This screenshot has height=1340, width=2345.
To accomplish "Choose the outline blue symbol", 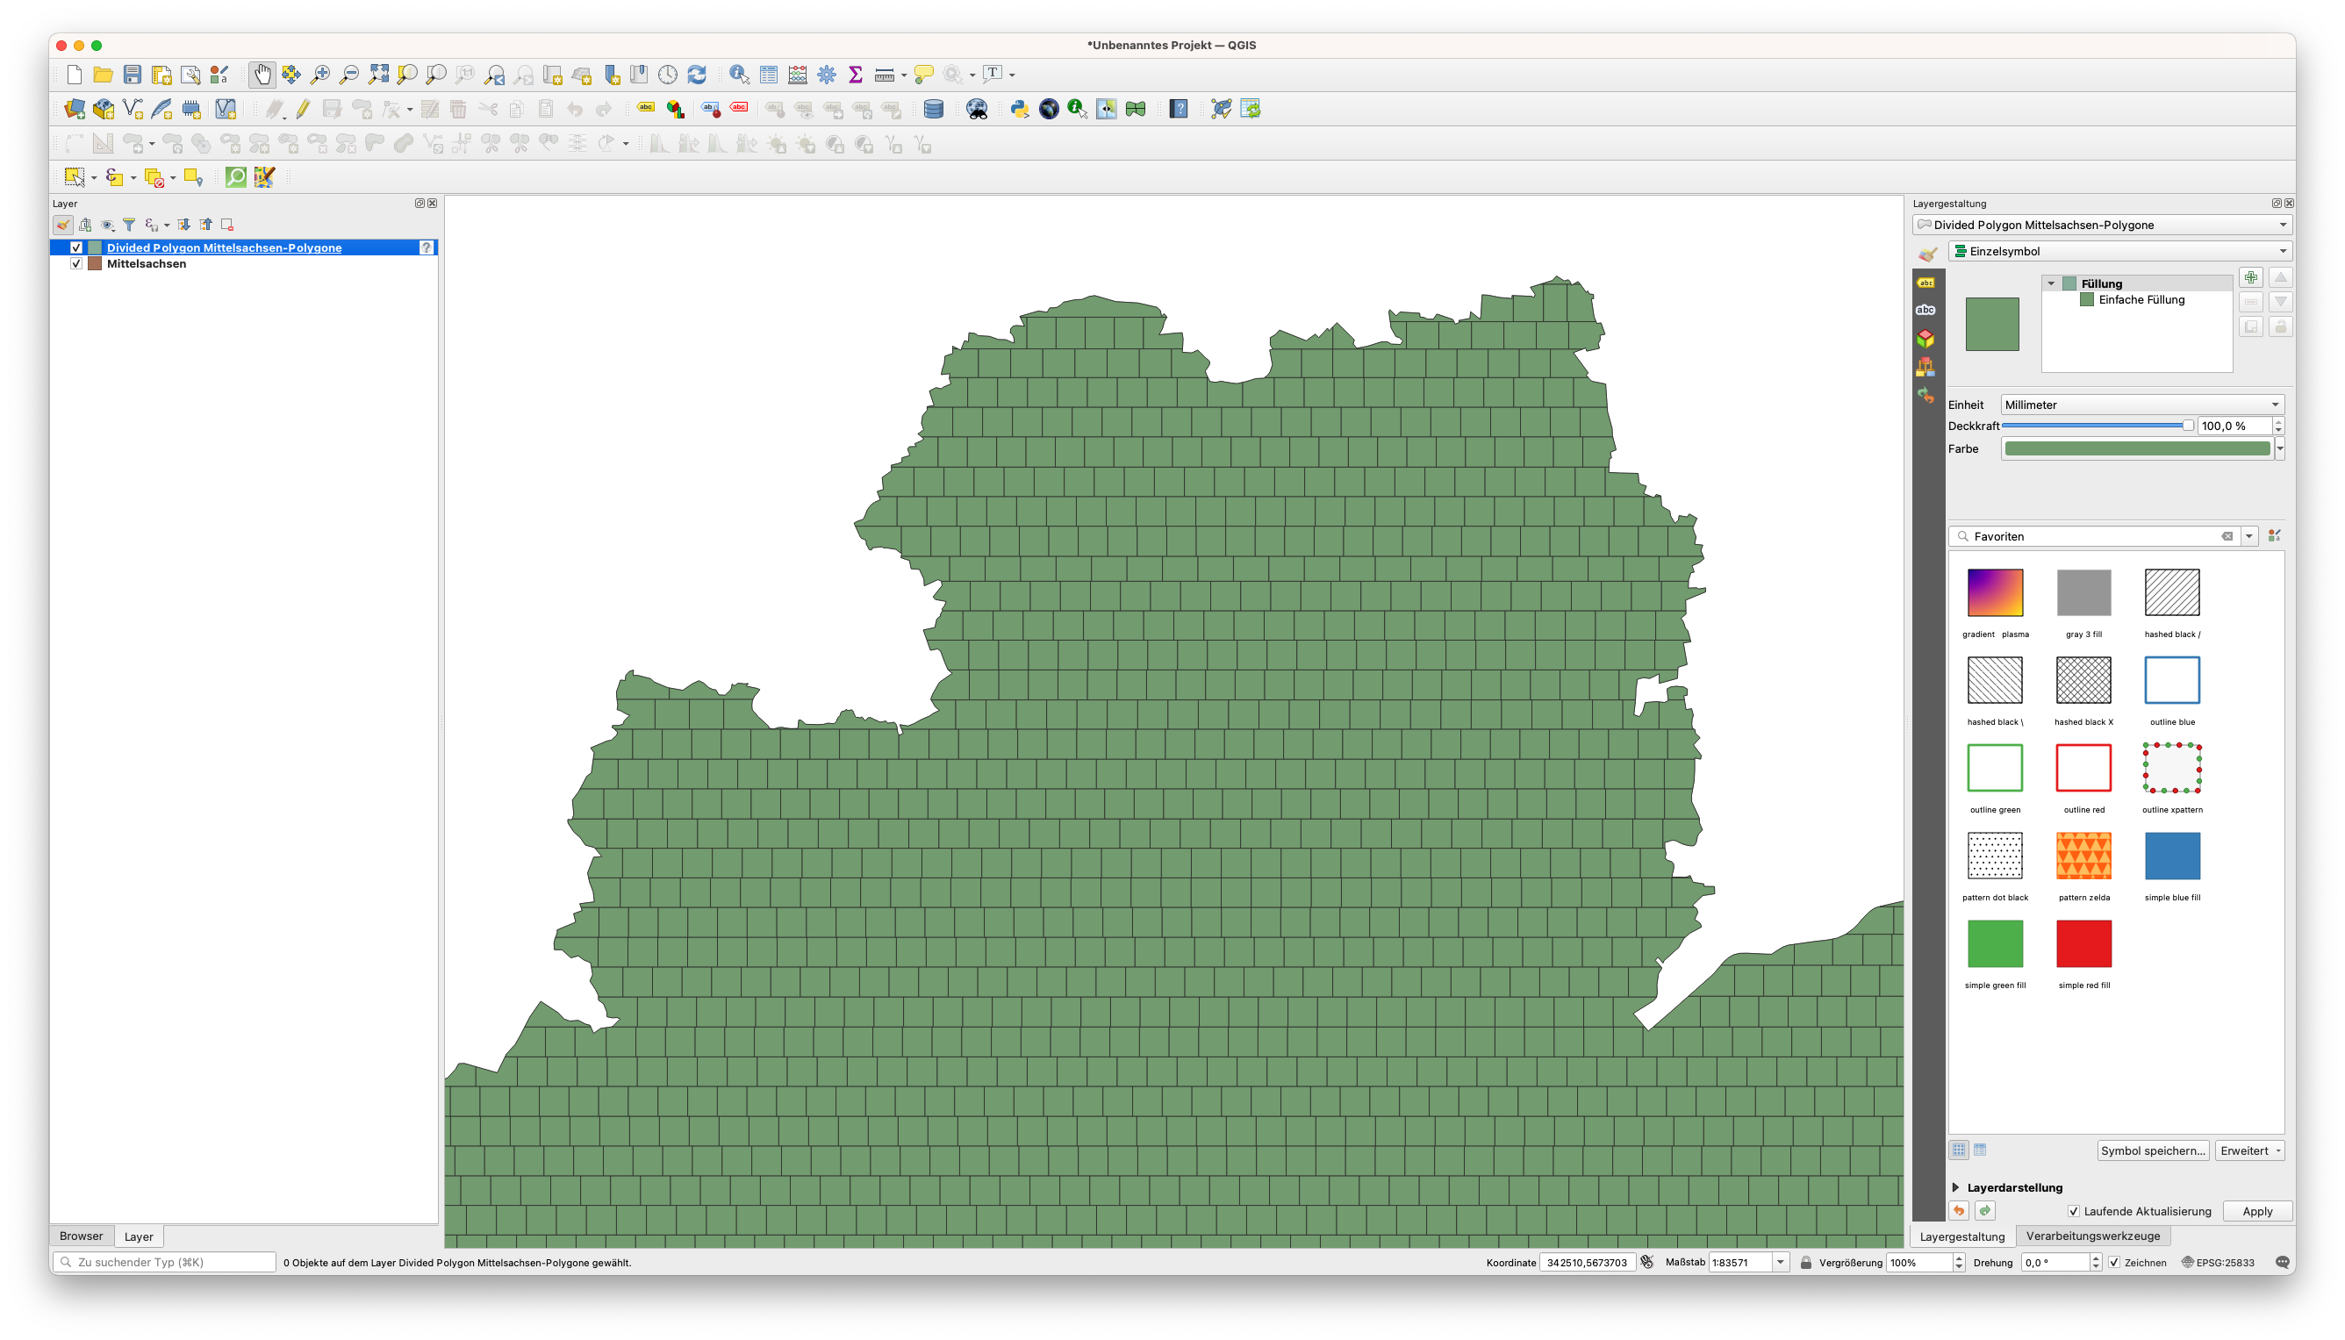I will click(2172, 679).
